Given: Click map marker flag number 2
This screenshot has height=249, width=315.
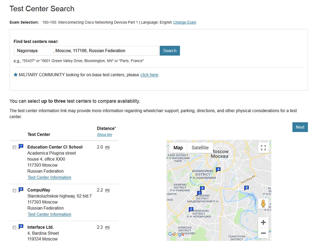Looking at the screenshot, I should (191, 209).
